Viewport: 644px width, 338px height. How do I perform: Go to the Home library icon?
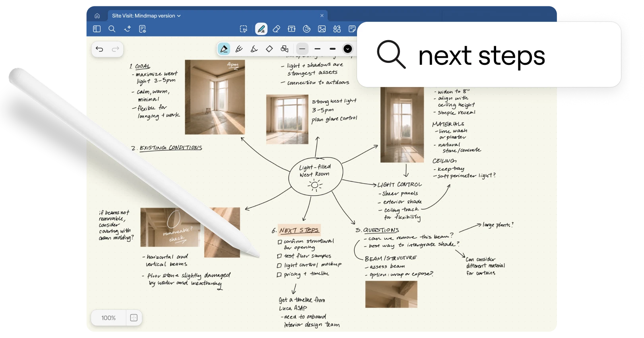pyautogui.click(x=97, y=16)
